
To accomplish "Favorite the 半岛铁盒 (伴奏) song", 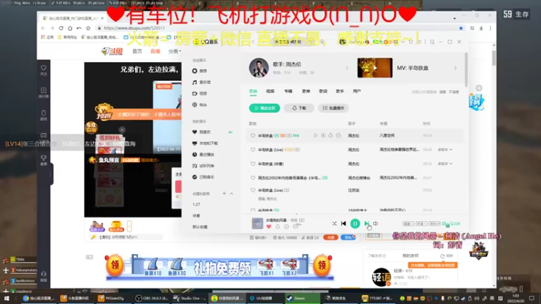I will (x=253, y=164).
